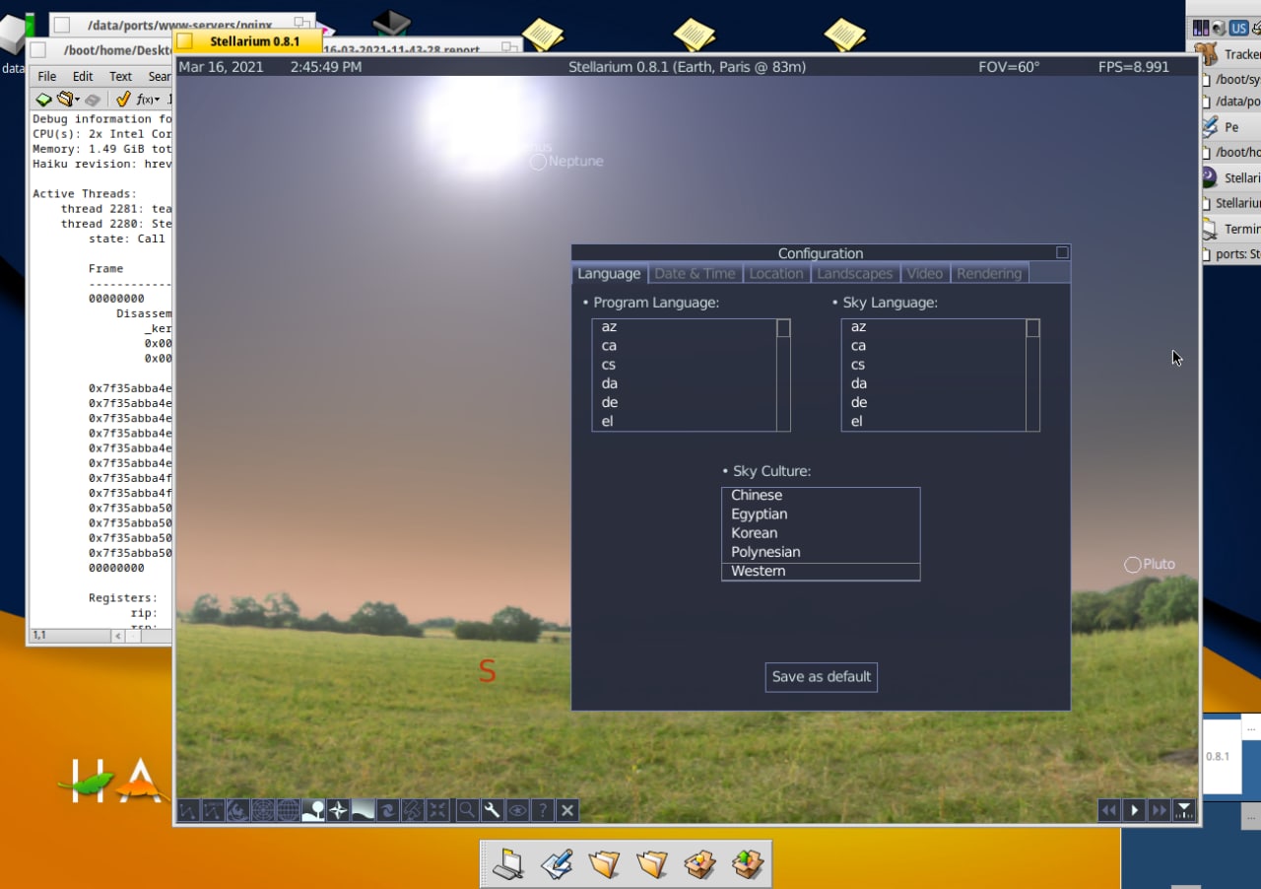Choose 'az' in Sky Language list
Screen dimensions: 1261x889
click(x=933, y=327)
